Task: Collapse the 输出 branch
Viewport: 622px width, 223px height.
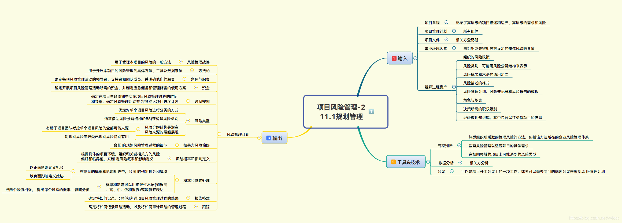Action: coord(259,138)
